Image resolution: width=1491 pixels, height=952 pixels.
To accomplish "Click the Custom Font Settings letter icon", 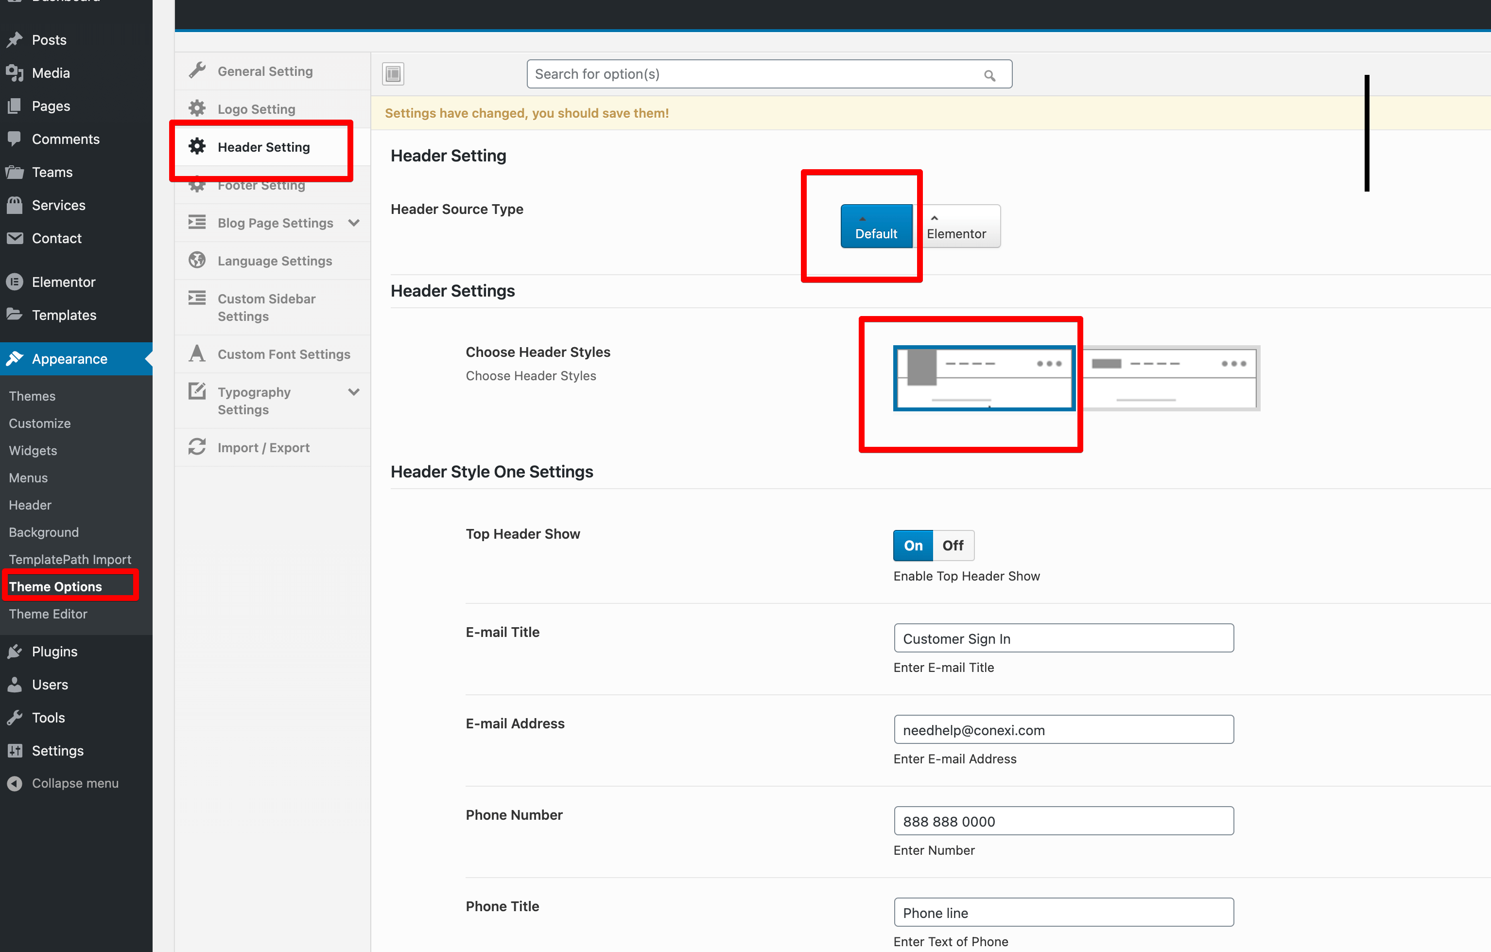I will pyautogui.click(x=197, y=353).
